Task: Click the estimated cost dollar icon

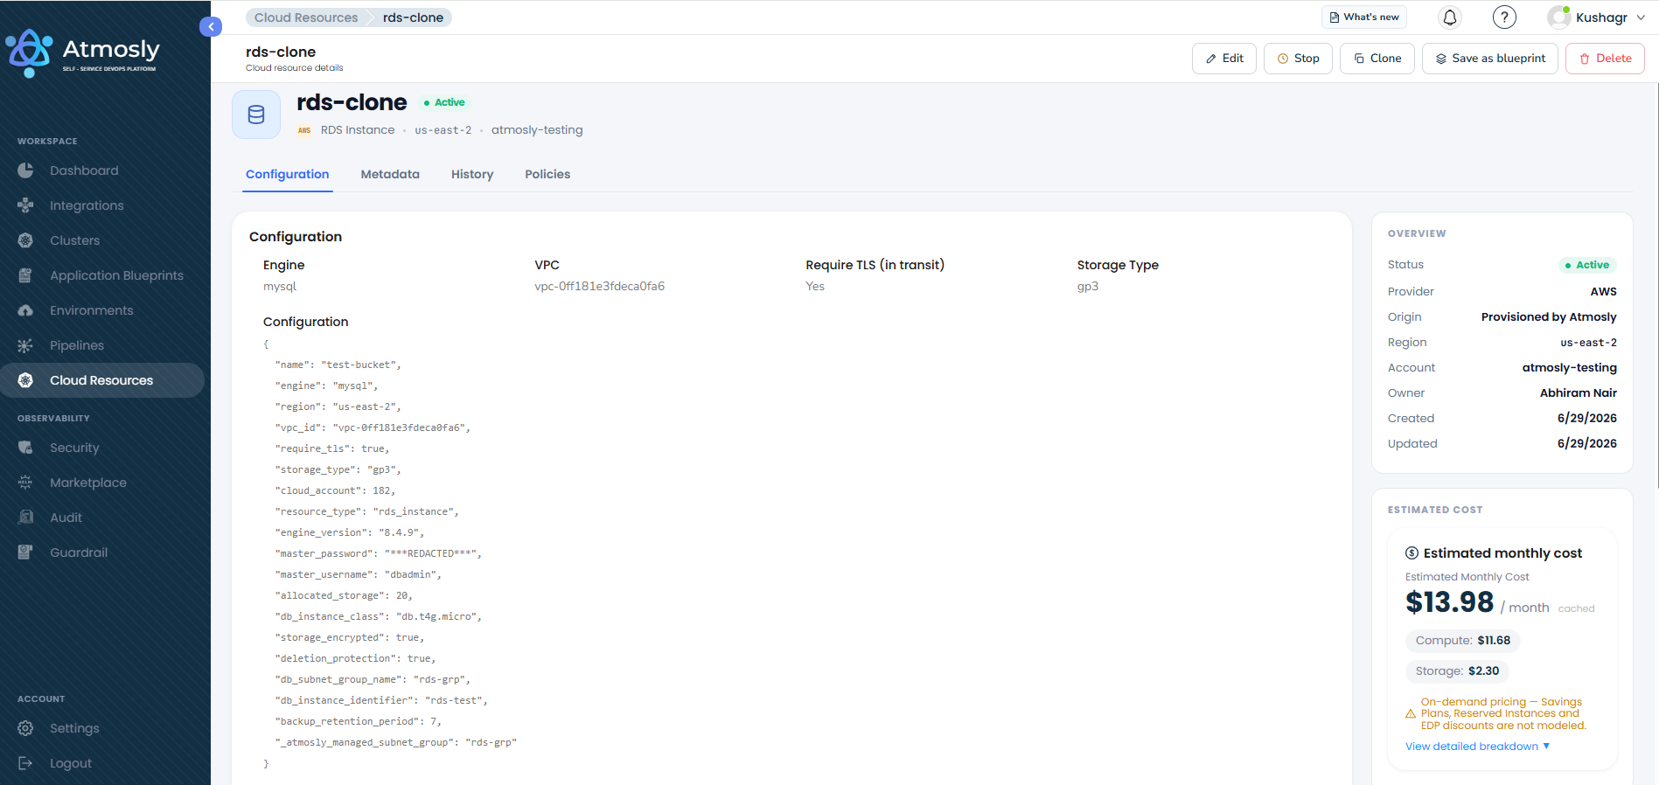Action: (x=1412, y=553)
